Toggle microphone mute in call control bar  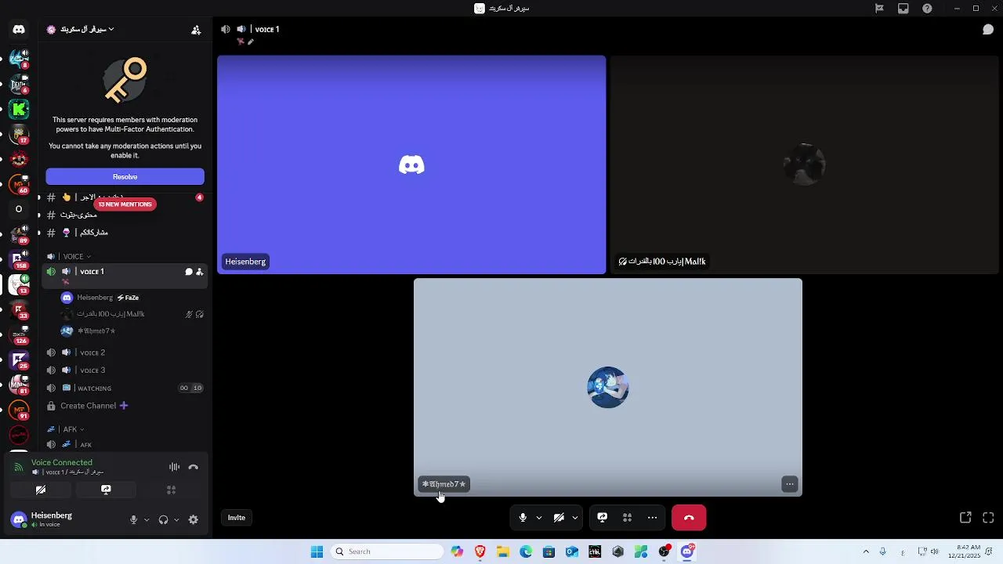tap(523, 518)
